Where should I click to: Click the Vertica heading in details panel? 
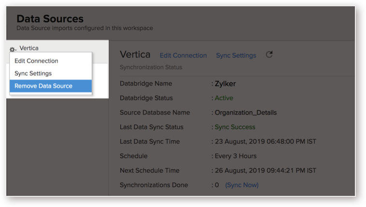135,55
